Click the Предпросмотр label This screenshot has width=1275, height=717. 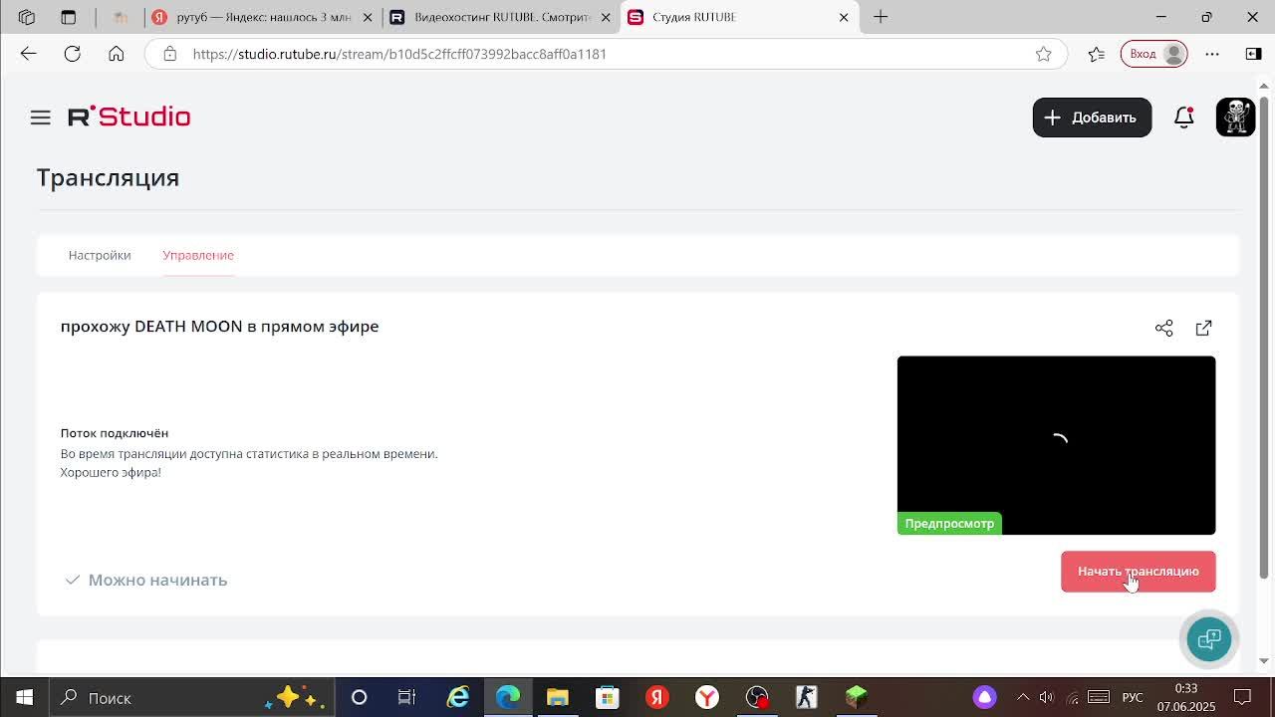949,524
